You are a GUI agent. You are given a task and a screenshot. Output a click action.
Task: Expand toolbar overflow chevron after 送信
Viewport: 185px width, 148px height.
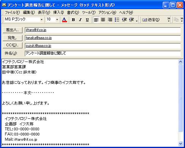[x=169, y=19]
